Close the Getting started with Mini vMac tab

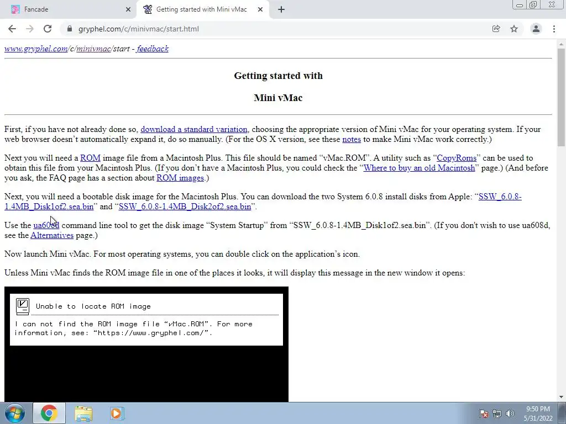(260, 9)
